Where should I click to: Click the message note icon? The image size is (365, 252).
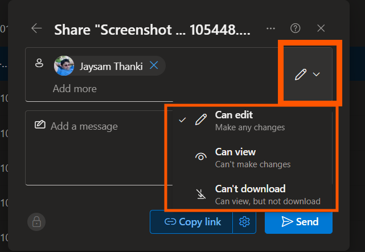40,126
